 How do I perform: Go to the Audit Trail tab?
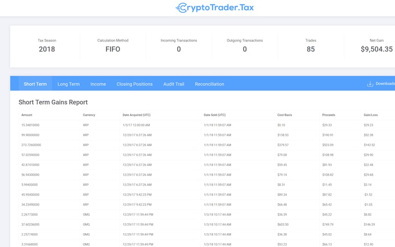174,84
